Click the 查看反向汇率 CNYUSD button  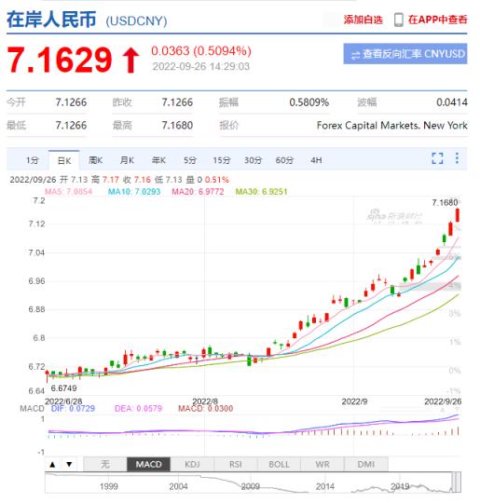click(405, 54)
